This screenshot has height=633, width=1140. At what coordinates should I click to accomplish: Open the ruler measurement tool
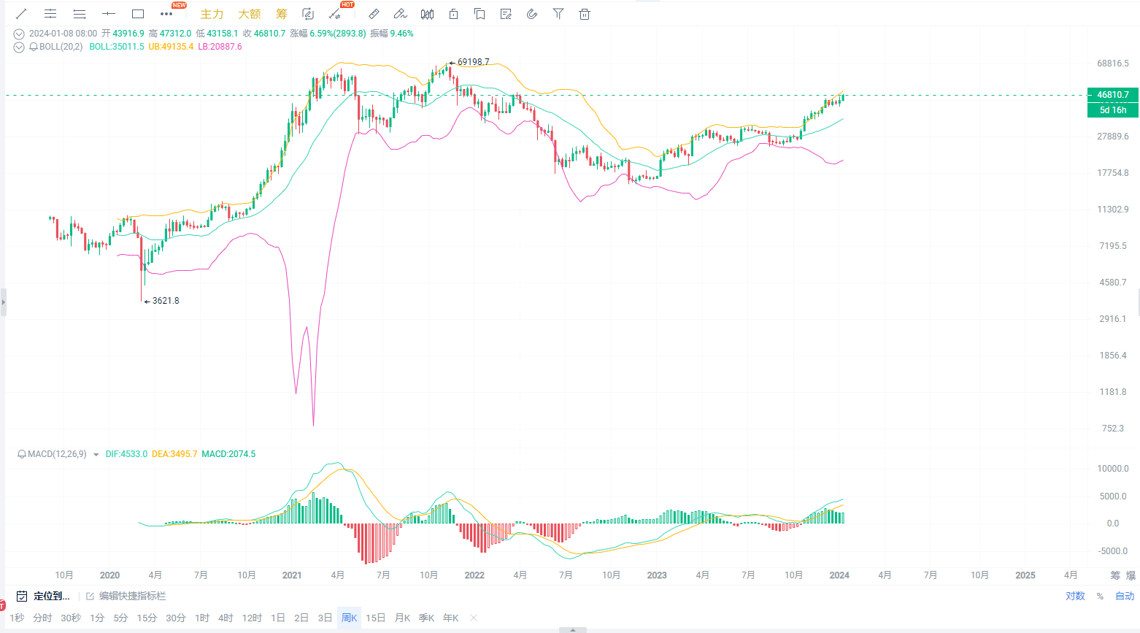374,13
